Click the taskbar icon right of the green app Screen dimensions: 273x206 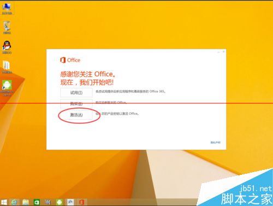(48, 202)
